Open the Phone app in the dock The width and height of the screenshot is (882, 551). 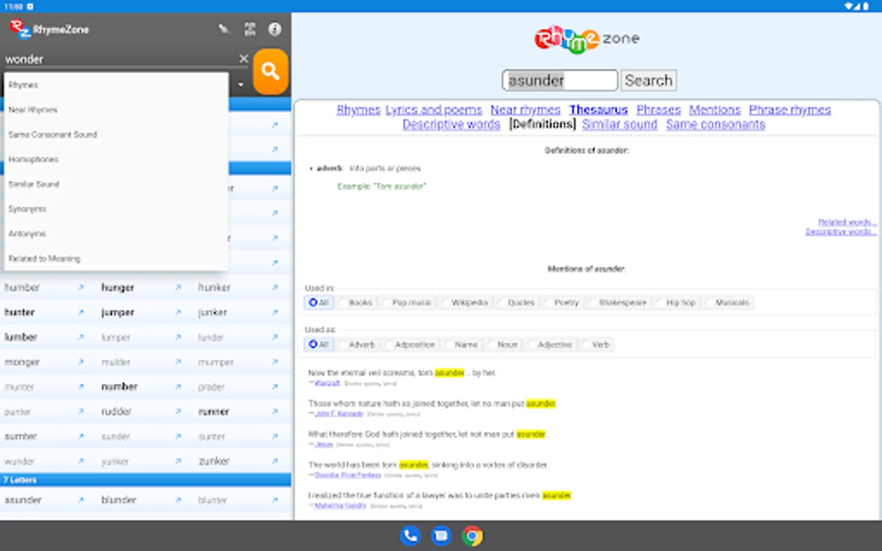410,536
